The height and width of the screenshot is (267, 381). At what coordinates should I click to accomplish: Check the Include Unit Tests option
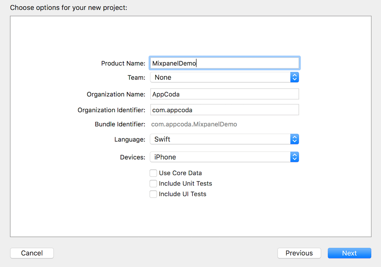tap(153, 184)
